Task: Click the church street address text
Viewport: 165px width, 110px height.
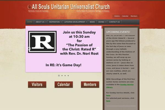Action: point(93,11)
